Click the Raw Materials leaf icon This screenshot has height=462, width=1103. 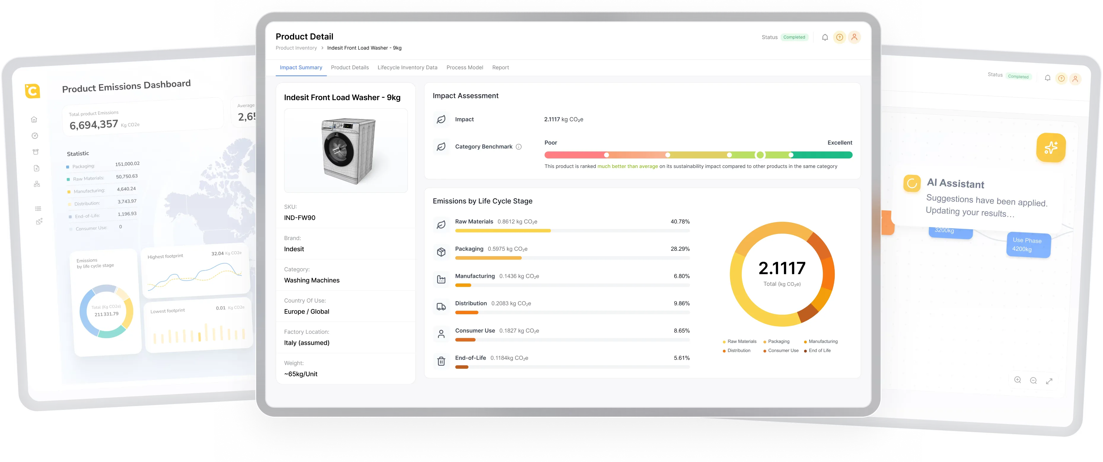pyautogui.click(x=441, y=224)
